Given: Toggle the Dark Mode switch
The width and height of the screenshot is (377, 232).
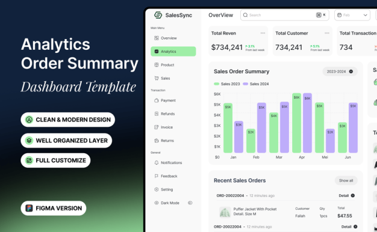Looking at the screenshot, I should pos(190,203).
